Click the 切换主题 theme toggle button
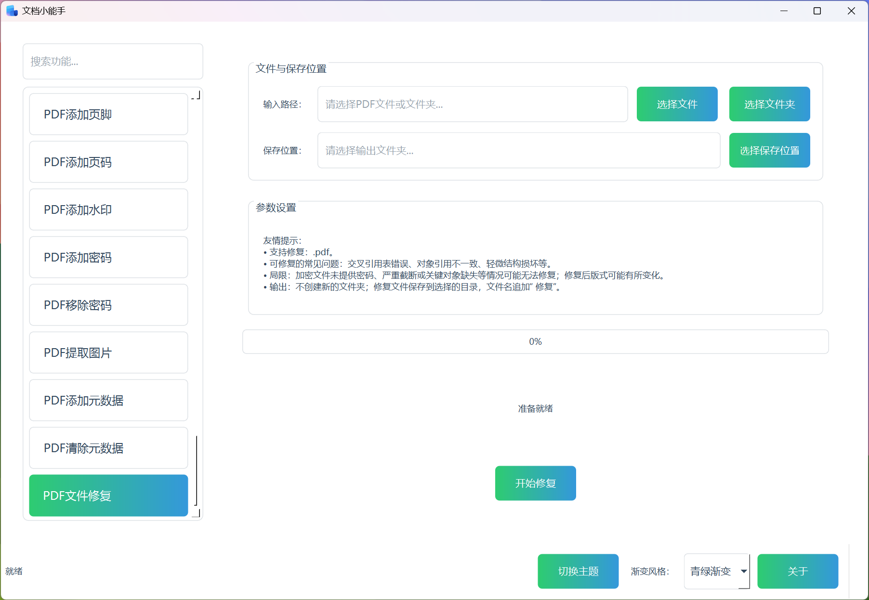 pos(578,571)
